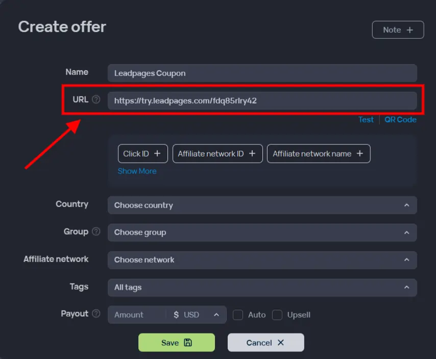
Task: Click the plus icon beside Affiliate network name
Action: click(x=360, y=153)
